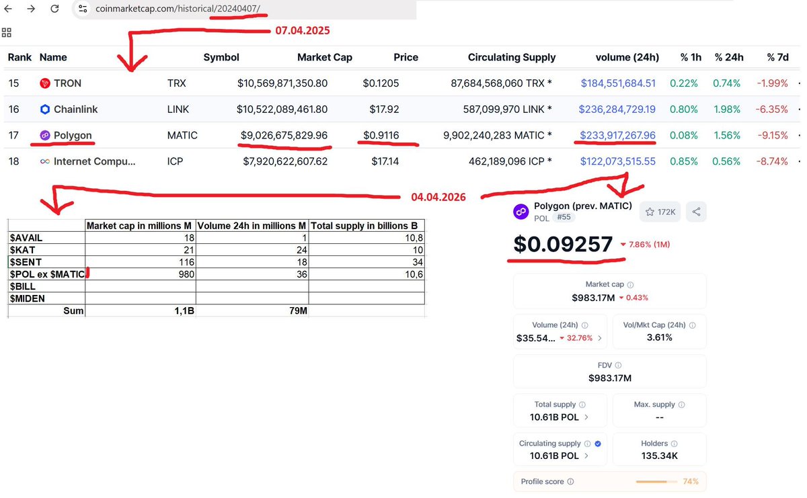Sort by the Market Cap column header
The height and width of the screenshot is (498, 807).
click(x=325, y=58)
